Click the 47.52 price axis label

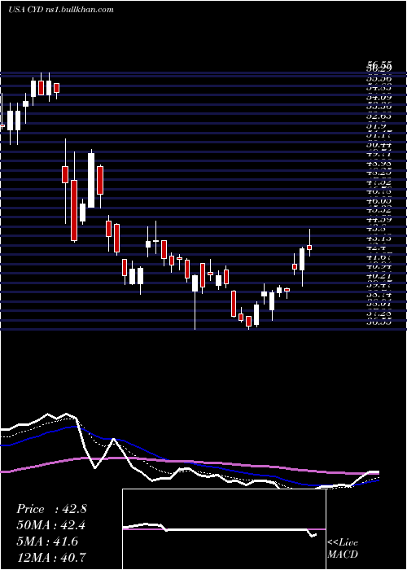click(379, 182)
